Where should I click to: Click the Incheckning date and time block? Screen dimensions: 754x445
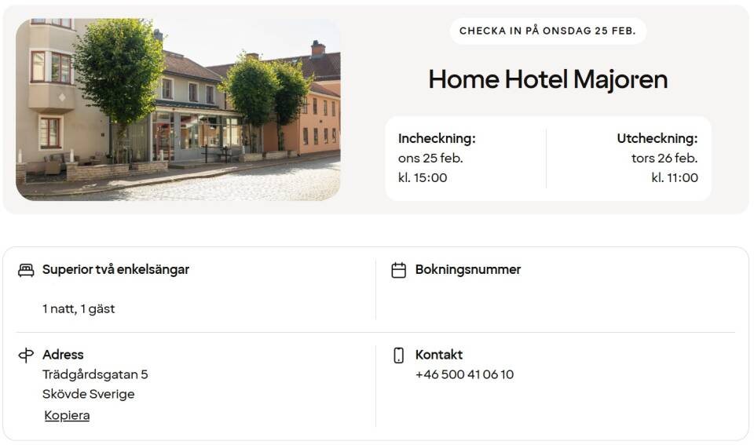[x=437, y=158]
